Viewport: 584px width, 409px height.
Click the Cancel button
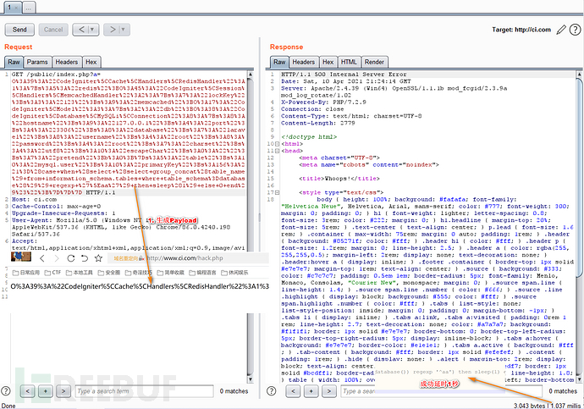pos(53,30)
